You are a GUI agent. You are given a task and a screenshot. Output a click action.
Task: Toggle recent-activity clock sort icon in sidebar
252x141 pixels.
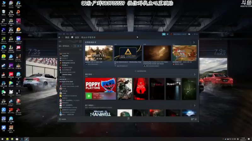[x=78, y=46]
